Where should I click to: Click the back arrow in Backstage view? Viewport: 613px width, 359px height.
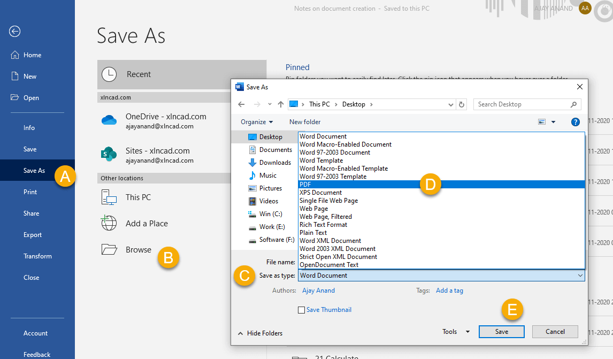point(14,31)
